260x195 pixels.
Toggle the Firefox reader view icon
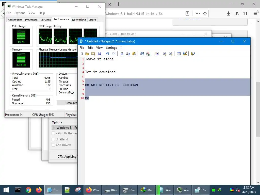[x=187, y=14]
